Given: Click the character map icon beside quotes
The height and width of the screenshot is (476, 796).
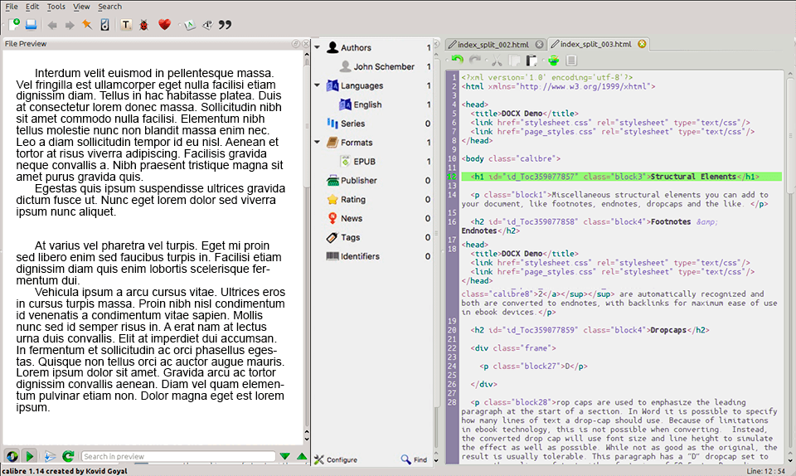Looking at the screenshot, I should 207,24.
